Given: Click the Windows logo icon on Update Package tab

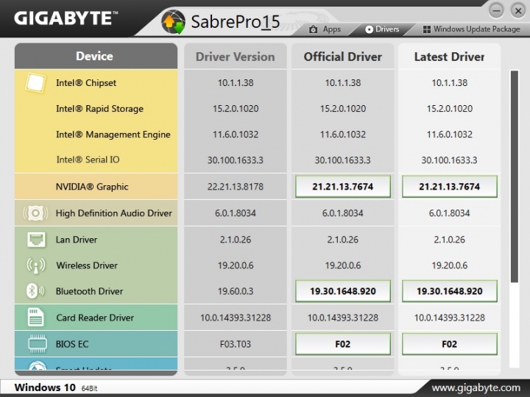Looking at the screenshot, I should point(426,29).
